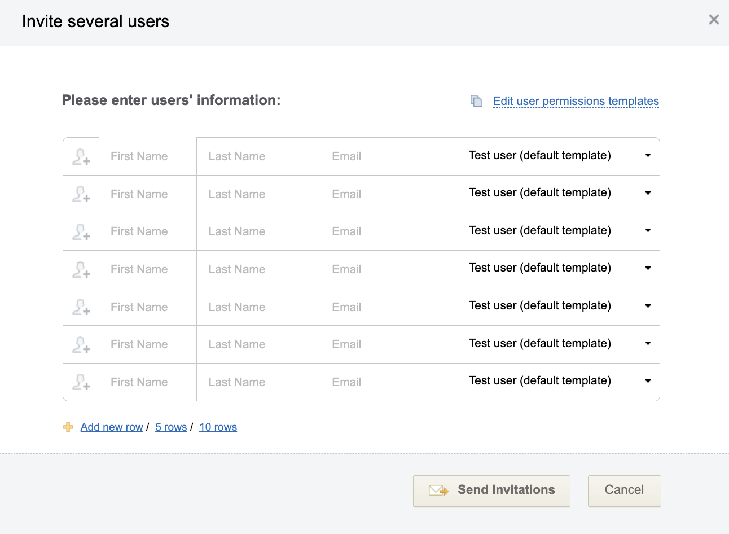Click the add-user icon in the first row
The image size is (729, 534).
pyautogui.click(x=81, y=156)
